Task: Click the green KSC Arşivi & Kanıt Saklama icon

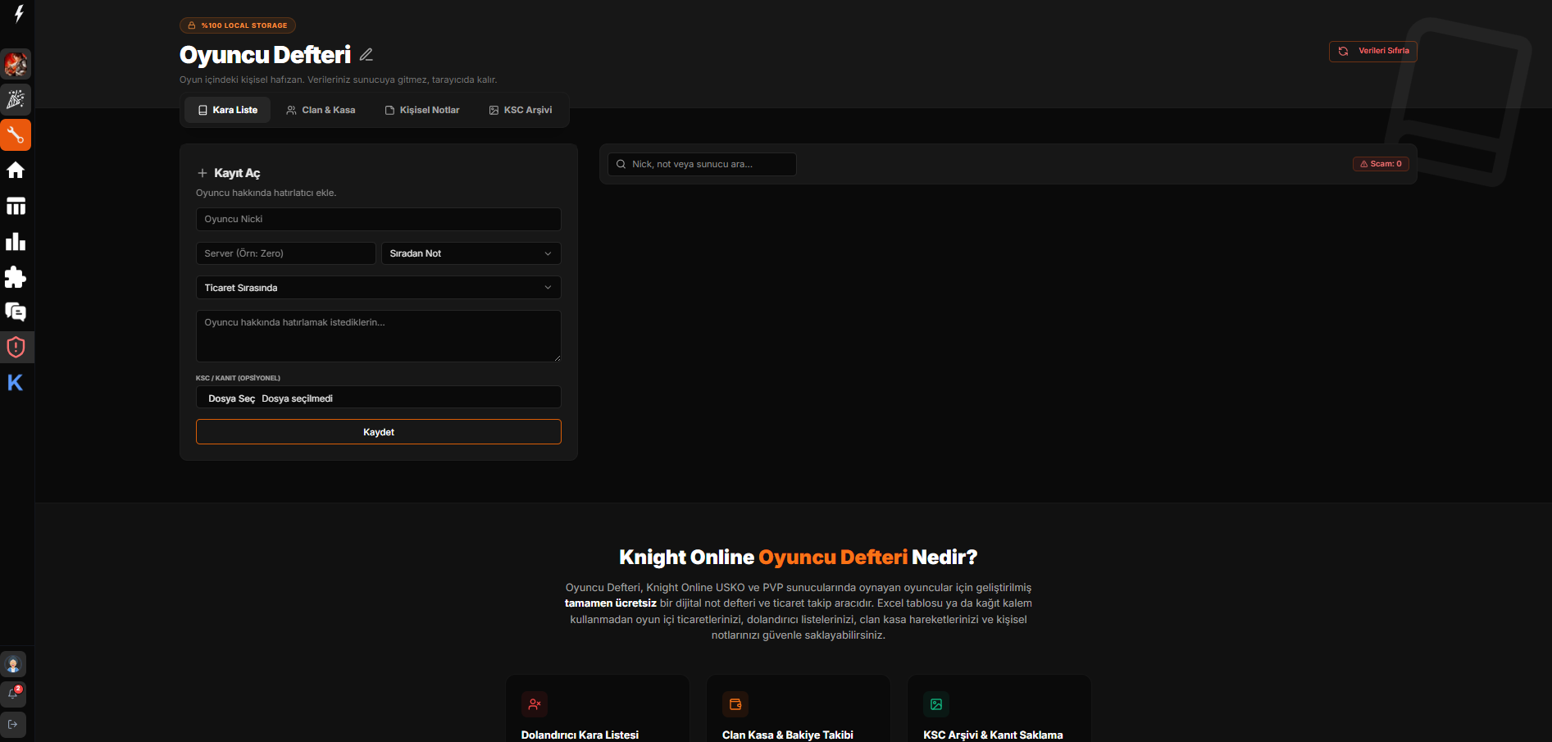Action: (x=936, y=704)
